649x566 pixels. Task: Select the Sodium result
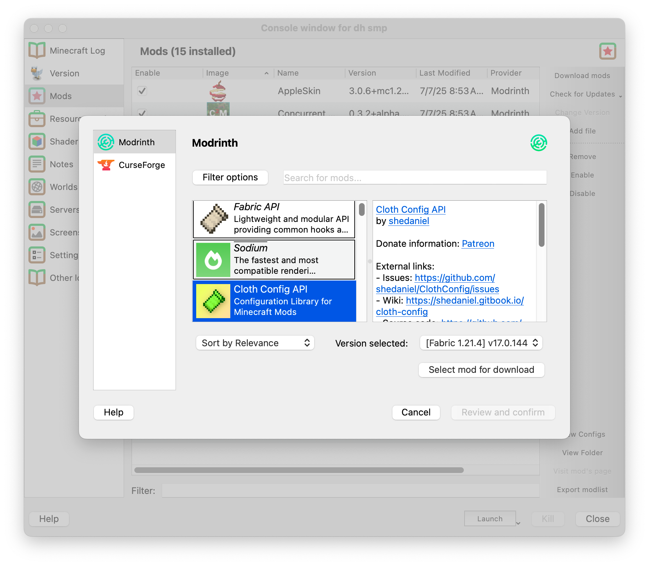274,260
